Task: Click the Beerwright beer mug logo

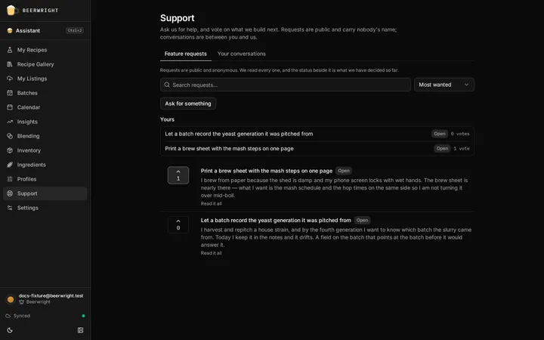Action: (x=11, y=10)
